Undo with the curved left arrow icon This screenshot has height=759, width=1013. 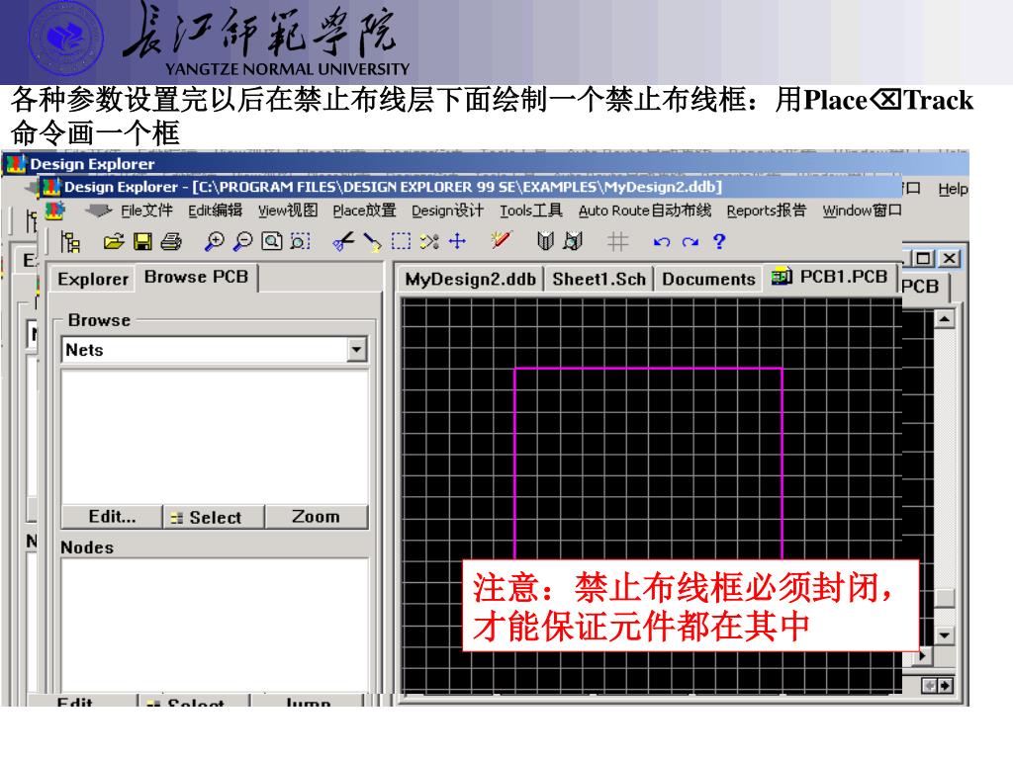click(x=661, y=243)
